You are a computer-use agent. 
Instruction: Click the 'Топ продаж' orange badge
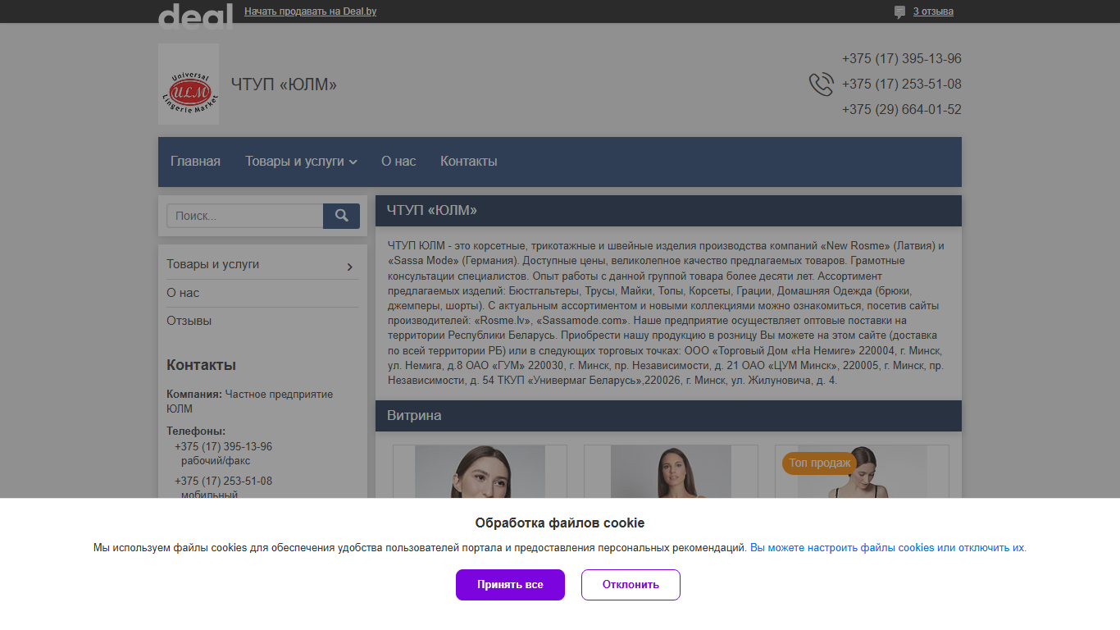pyautogui.click(x=819, y=463)
